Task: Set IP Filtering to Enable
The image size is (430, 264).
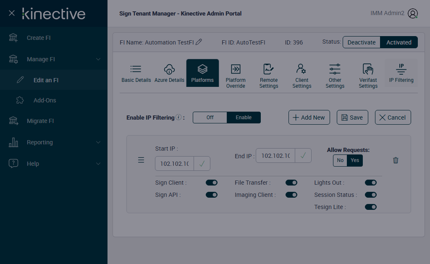Action: (244, 118)
